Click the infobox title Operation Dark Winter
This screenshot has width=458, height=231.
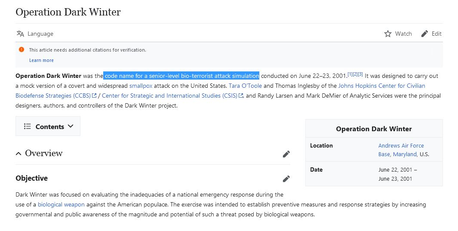click(x=374, y=129)
